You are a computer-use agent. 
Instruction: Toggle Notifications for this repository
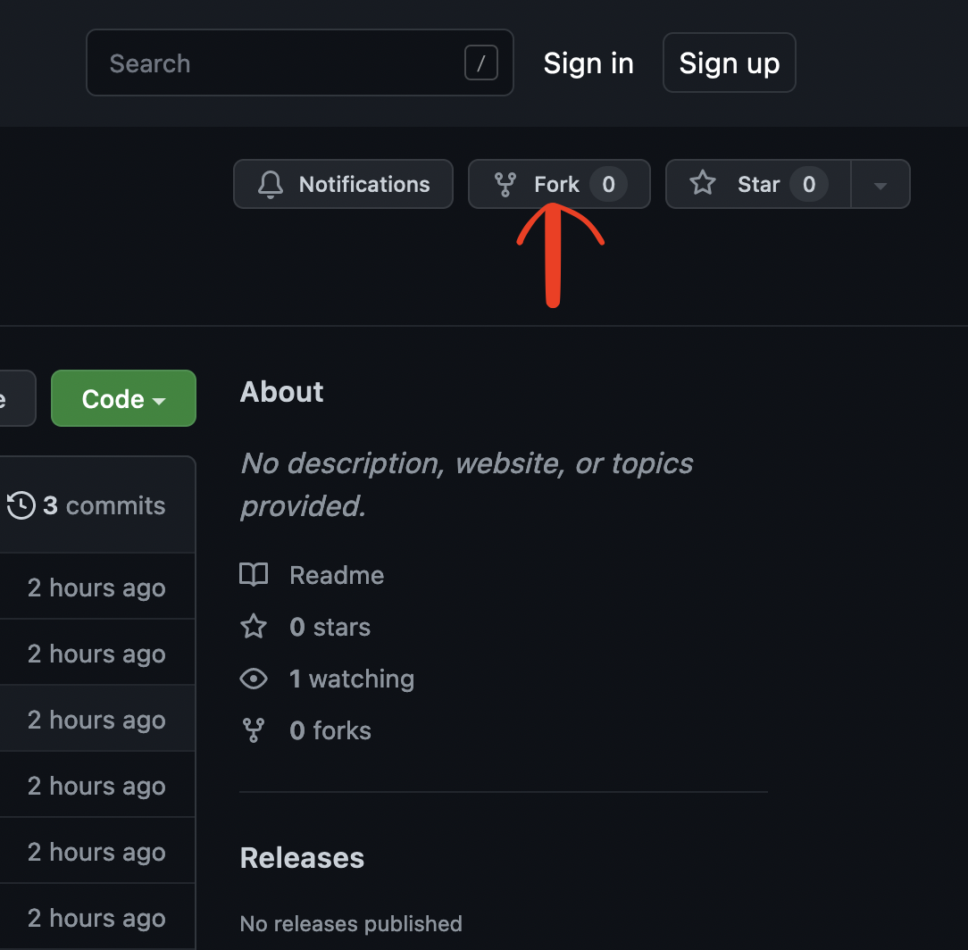(x=343, y=184)
